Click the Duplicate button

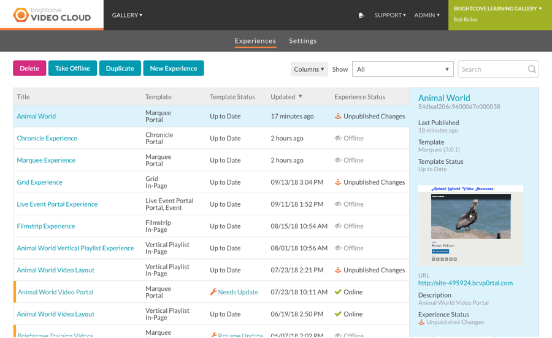pos(120,68)
